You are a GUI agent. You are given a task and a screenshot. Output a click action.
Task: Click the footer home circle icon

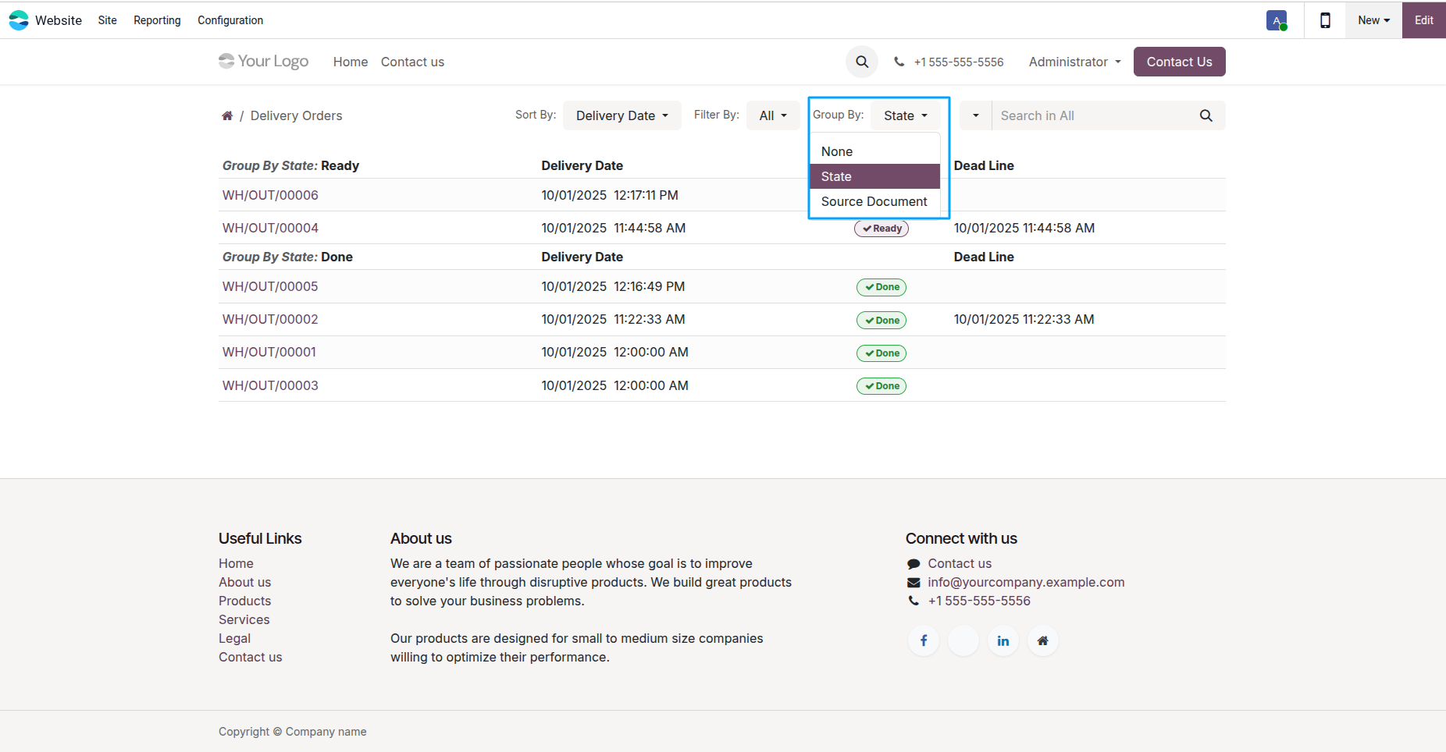coord(1043,640)
